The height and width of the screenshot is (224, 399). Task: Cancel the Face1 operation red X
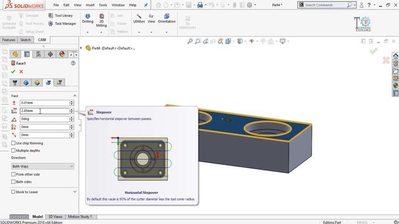pos(21,72)
